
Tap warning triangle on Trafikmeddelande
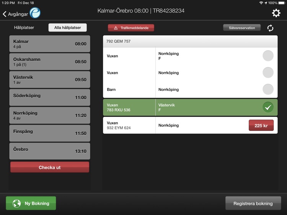pos(116,28)
